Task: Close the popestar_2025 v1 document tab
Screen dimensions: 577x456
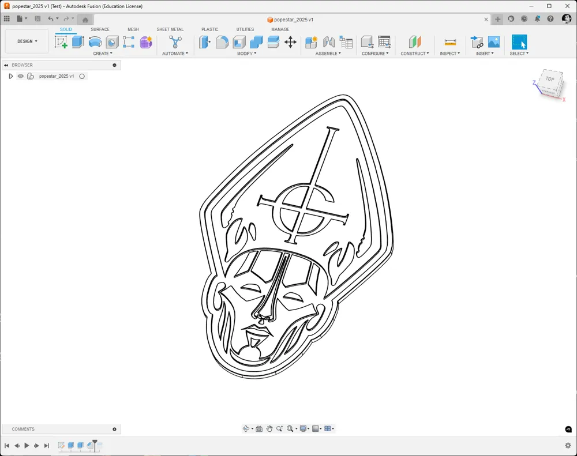Action: (486, 20)
